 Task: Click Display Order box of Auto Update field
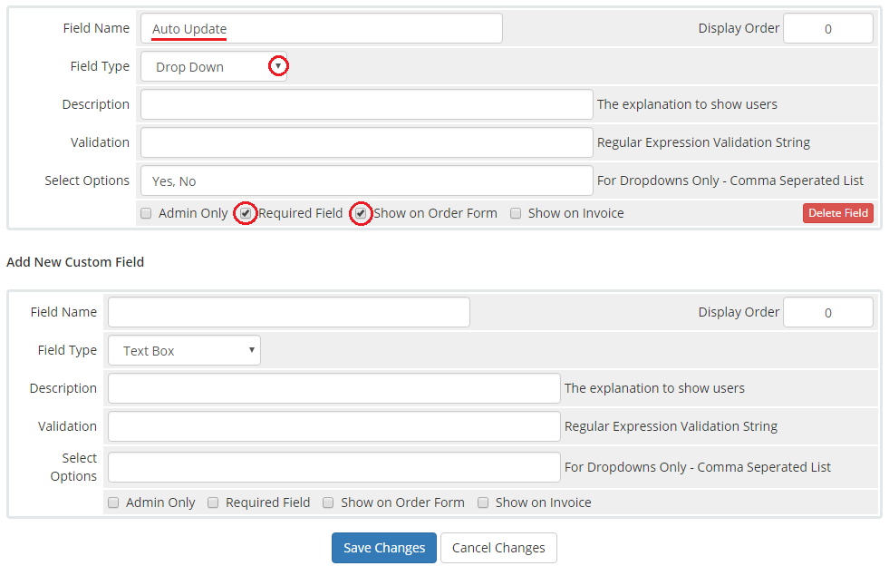pos(827,28)
